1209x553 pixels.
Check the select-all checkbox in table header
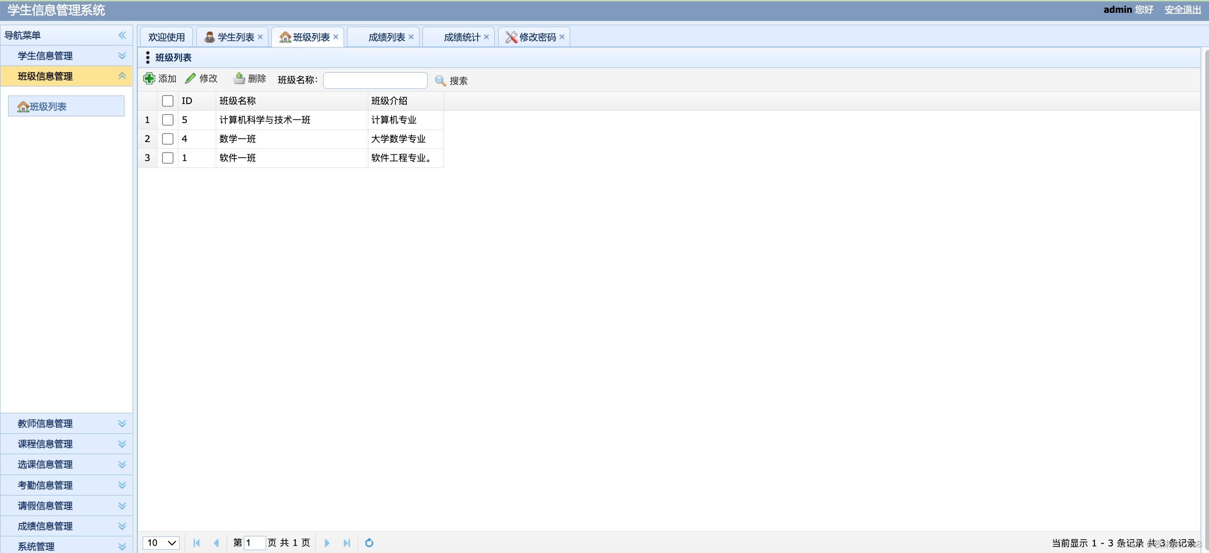[x=167, y=101]
